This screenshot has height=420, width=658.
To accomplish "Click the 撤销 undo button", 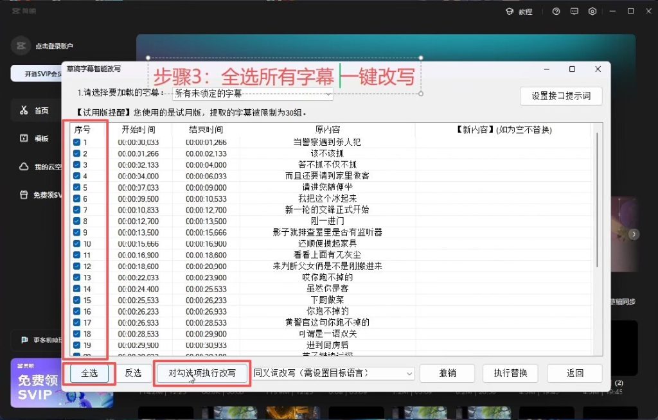I will (447, 373).
